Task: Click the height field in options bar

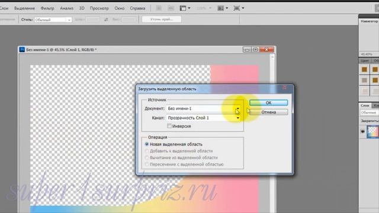Action: click(129, 20)
